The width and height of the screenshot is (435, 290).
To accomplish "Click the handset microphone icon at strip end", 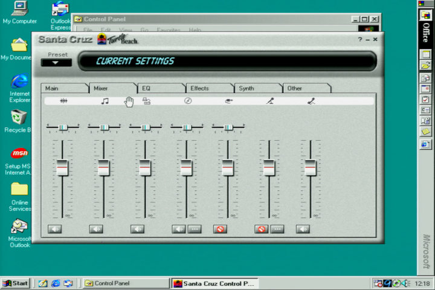I will (x=311, y=101).
